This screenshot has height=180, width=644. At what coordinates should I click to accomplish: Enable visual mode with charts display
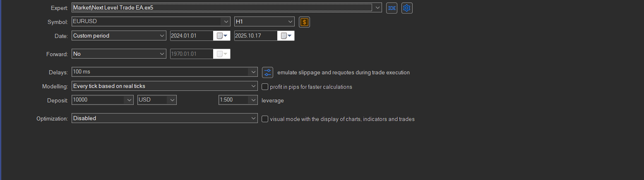265,119
